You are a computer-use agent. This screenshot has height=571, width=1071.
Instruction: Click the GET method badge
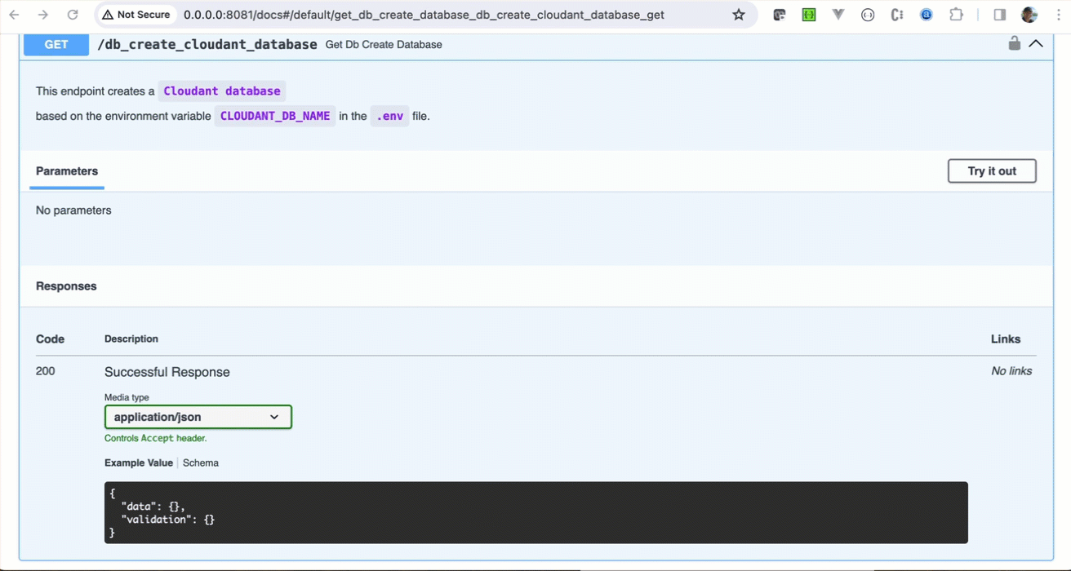56,45
